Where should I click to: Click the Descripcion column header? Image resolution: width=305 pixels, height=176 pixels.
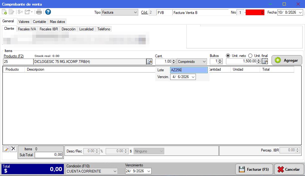[90, 69]
